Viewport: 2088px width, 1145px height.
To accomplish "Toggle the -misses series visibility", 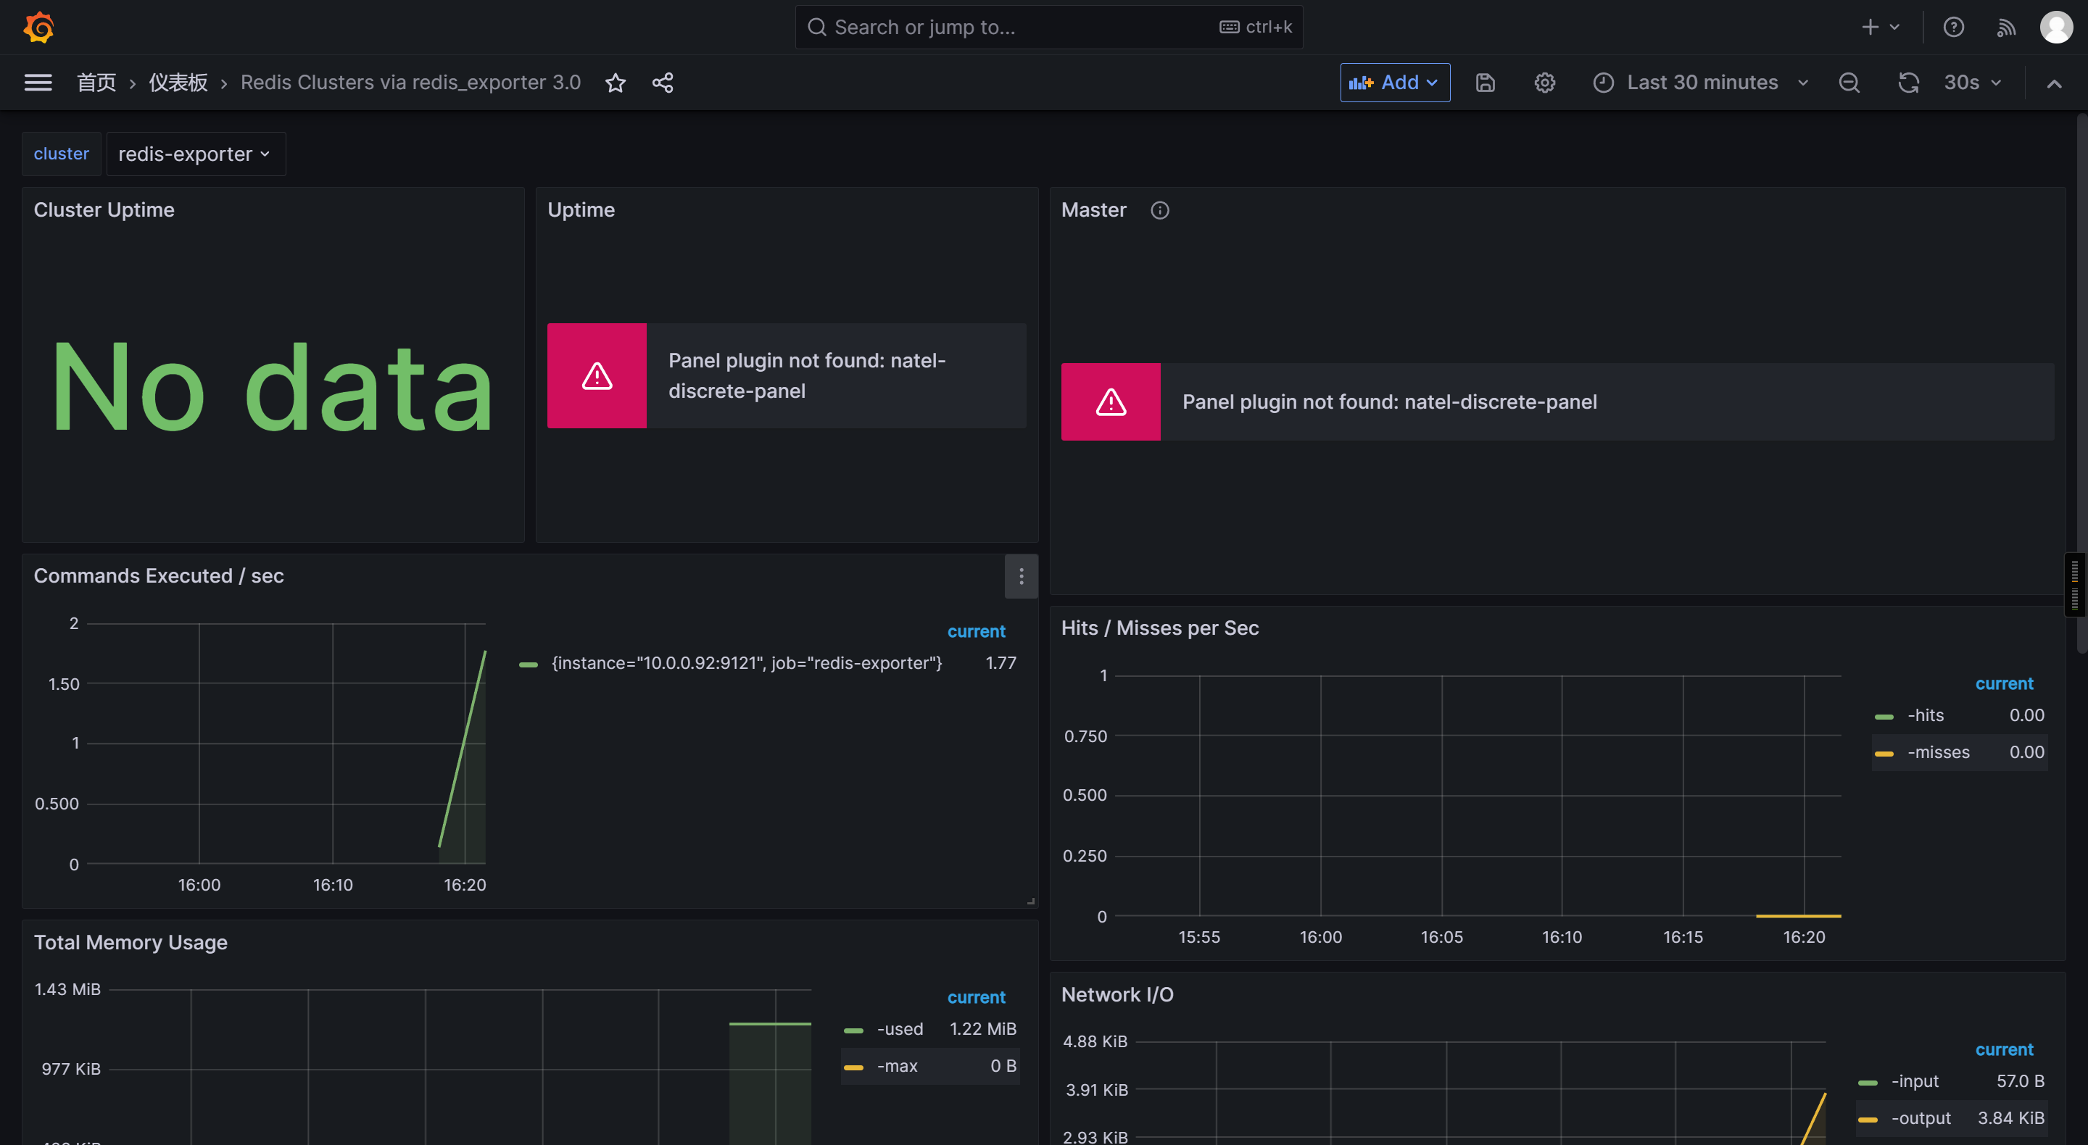I will 1938,752.
